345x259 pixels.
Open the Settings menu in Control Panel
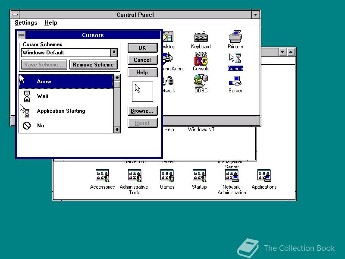[x=26, y=23]
